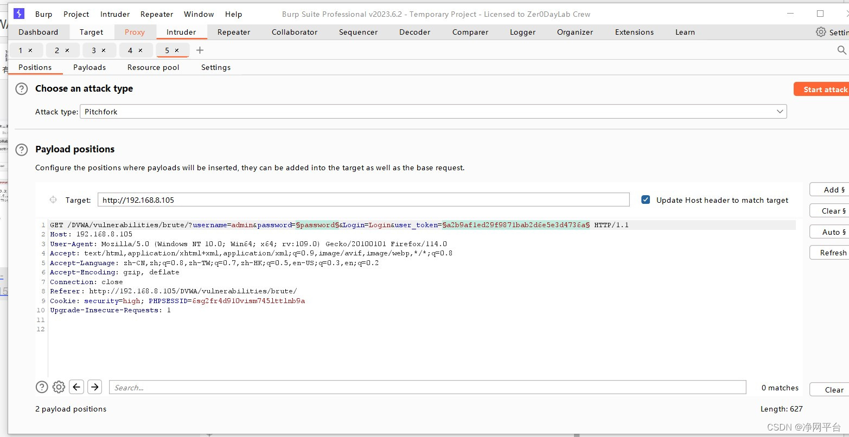The width and height of the screenshot is (849, 437).
Task: Go to previous search match arrow
Action: tap(76, 387)
